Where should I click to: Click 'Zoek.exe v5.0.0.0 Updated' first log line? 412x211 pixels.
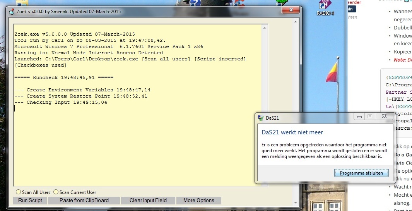coord(75,34)
